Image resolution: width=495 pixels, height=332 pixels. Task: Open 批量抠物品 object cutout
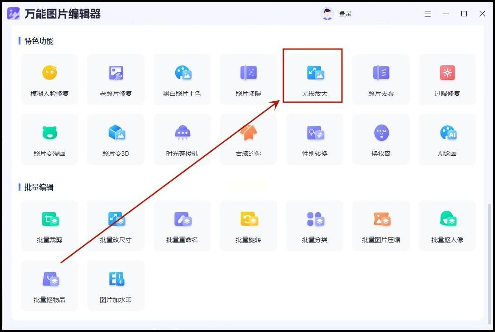coord(49,286)
